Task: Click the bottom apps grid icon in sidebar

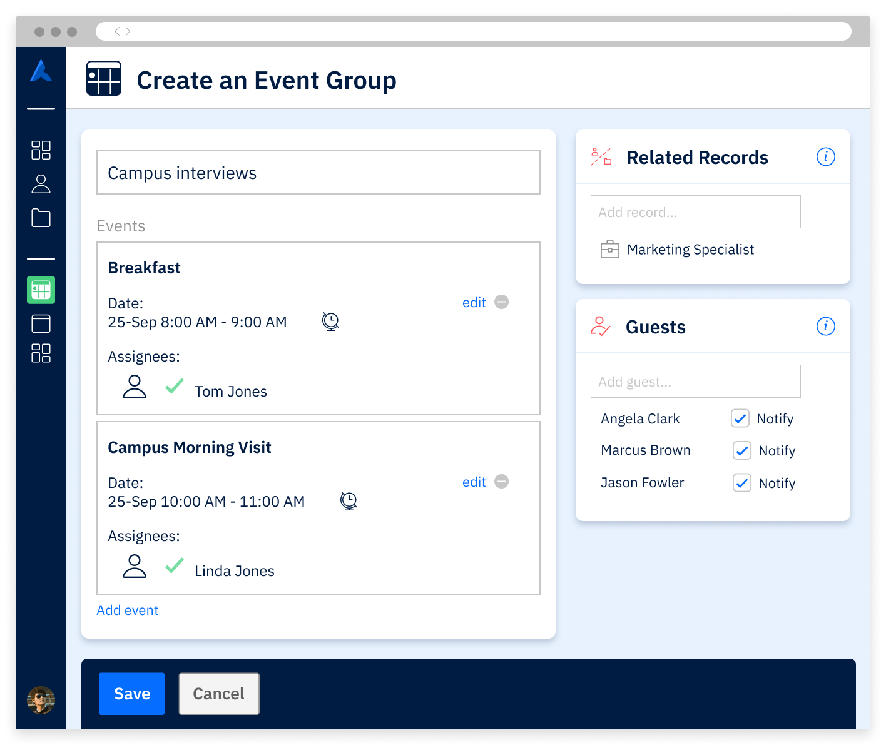Action: [41, 353]
